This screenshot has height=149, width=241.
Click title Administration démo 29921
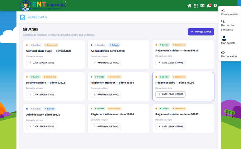point(43,115)
